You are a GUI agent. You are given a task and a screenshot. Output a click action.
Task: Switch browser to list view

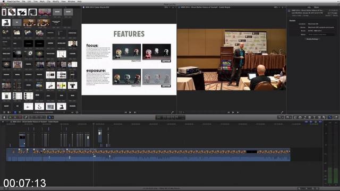pyautogui.click(x=20, y=112)
